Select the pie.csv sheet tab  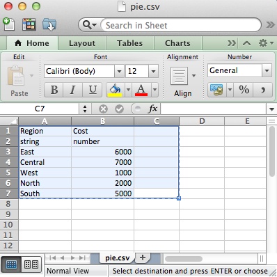pos(117,258)
